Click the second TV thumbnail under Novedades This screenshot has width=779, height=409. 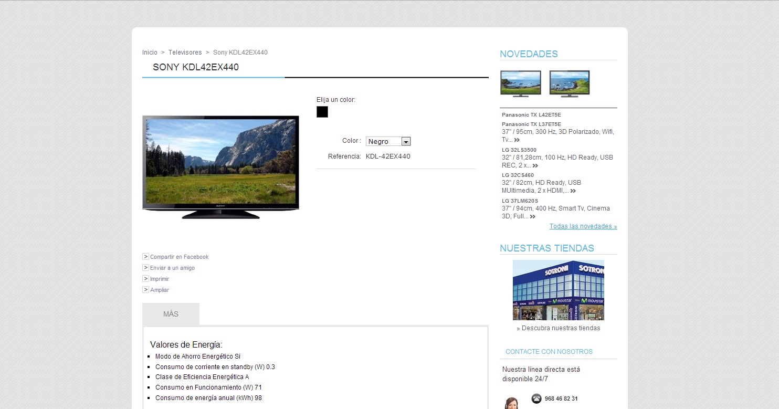coord(570,84)
